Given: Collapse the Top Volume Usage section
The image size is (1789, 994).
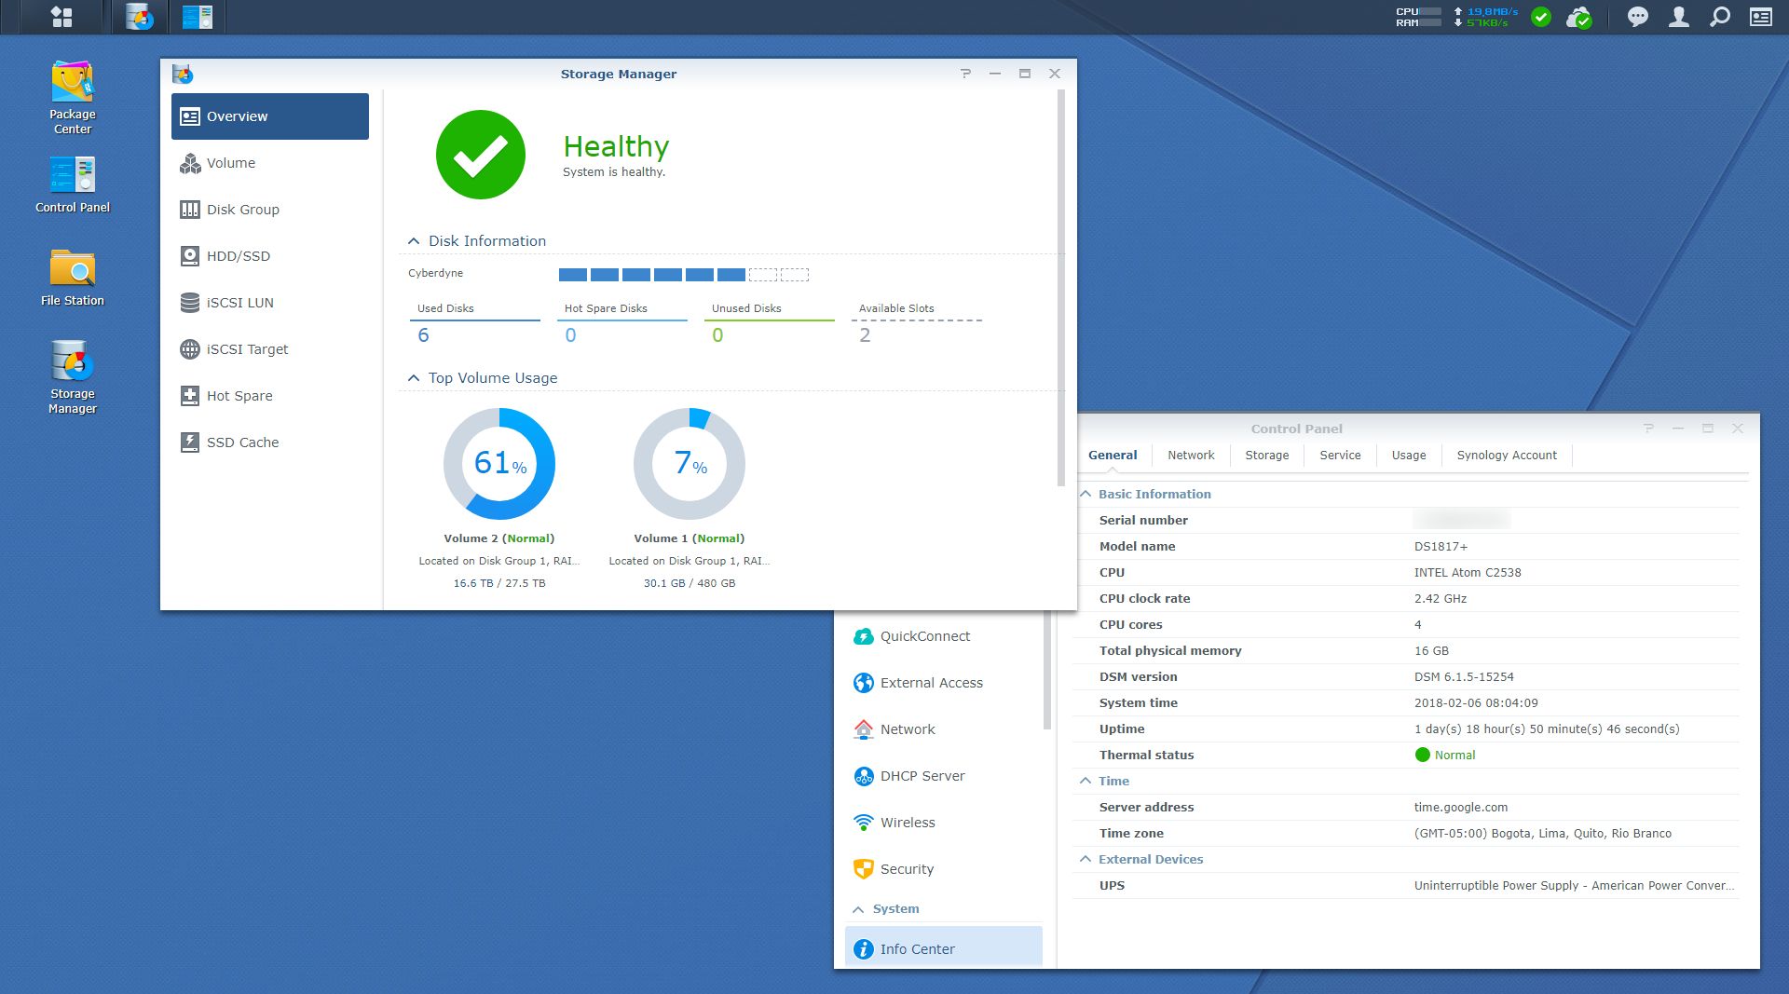Looking at the screenshot, I should point(414,378).
